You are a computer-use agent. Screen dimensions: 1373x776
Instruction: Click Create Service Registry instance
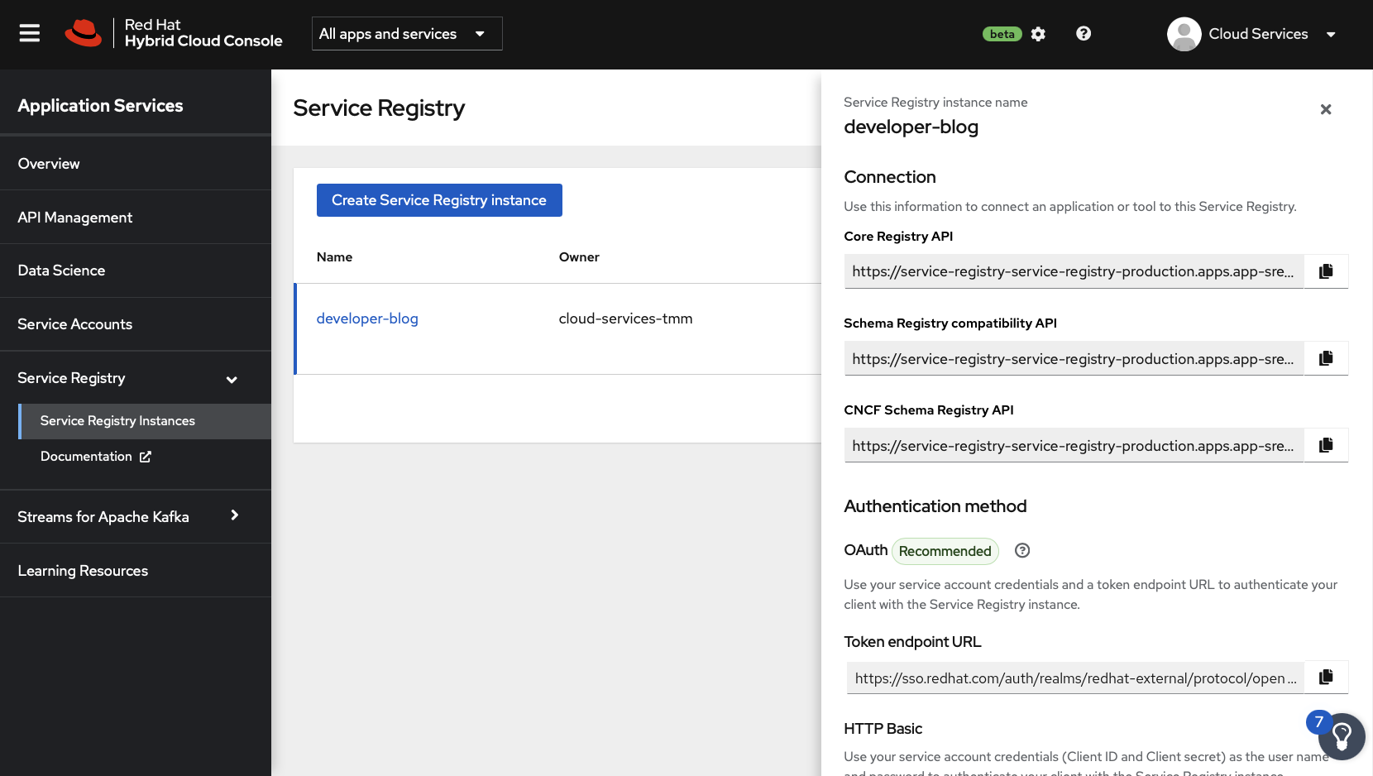(x=438, y=199)
